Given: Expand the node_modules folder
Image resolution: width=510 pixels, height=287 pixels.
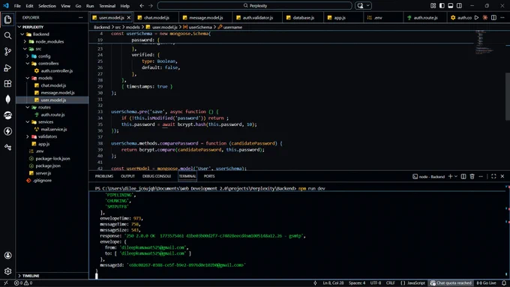Looking at the screenshot, I should point(25,42).
